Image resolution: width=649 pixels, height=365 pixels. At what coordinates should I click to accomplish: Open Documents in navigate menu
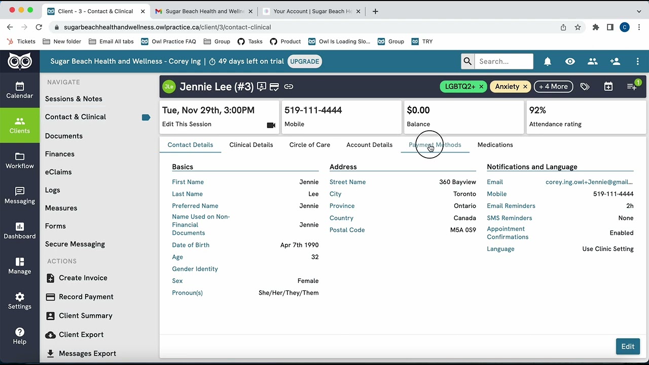64,136
